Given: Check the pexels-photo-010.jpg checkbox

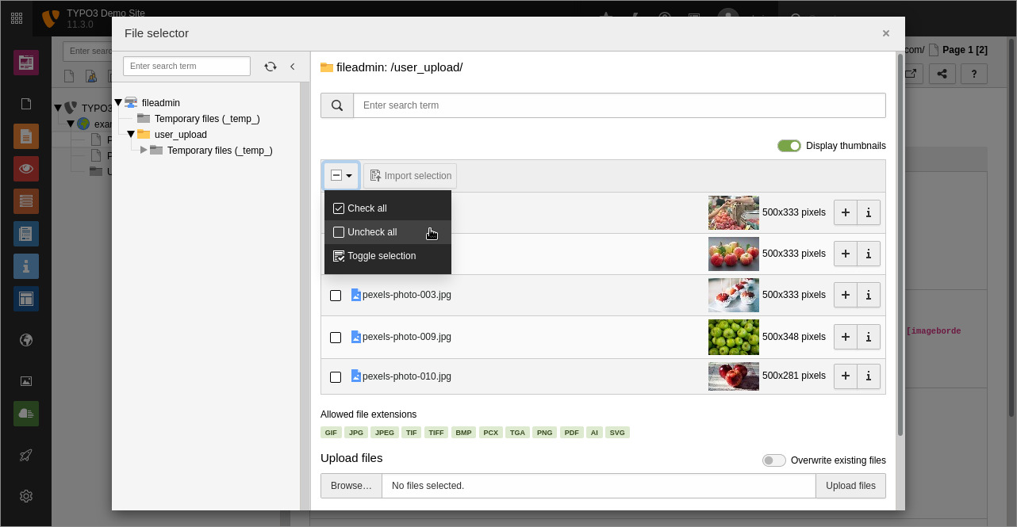Looking at the screenshot, I should coord(336,377).
